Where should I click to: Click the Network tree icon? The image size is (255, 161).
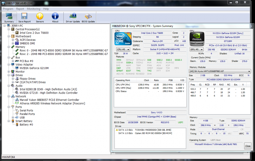pyautogui.click(x=13, y=96)
